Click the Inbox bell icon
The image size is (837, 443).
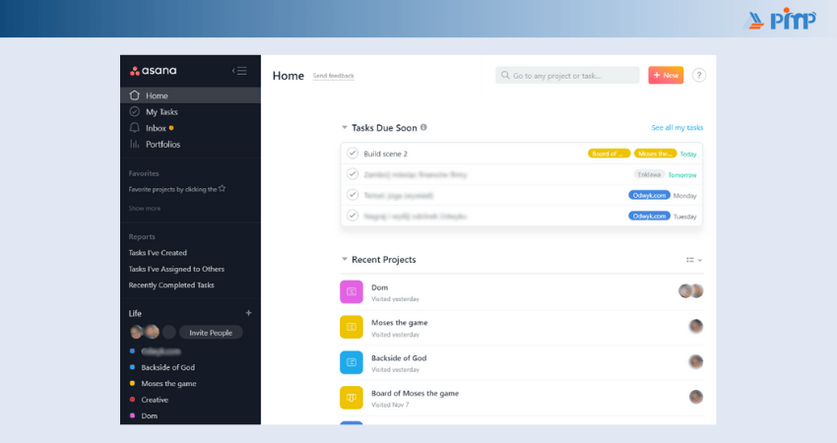tap(135, 128)
